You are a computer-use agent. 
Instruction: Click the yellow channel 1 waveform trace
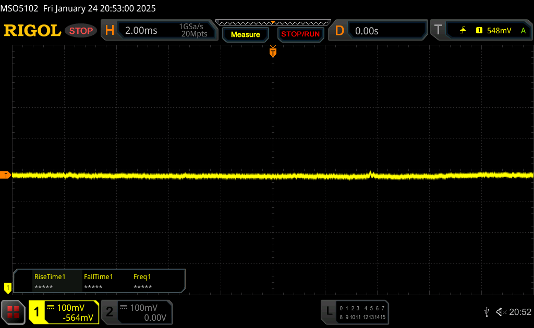(x=272, y=176)
